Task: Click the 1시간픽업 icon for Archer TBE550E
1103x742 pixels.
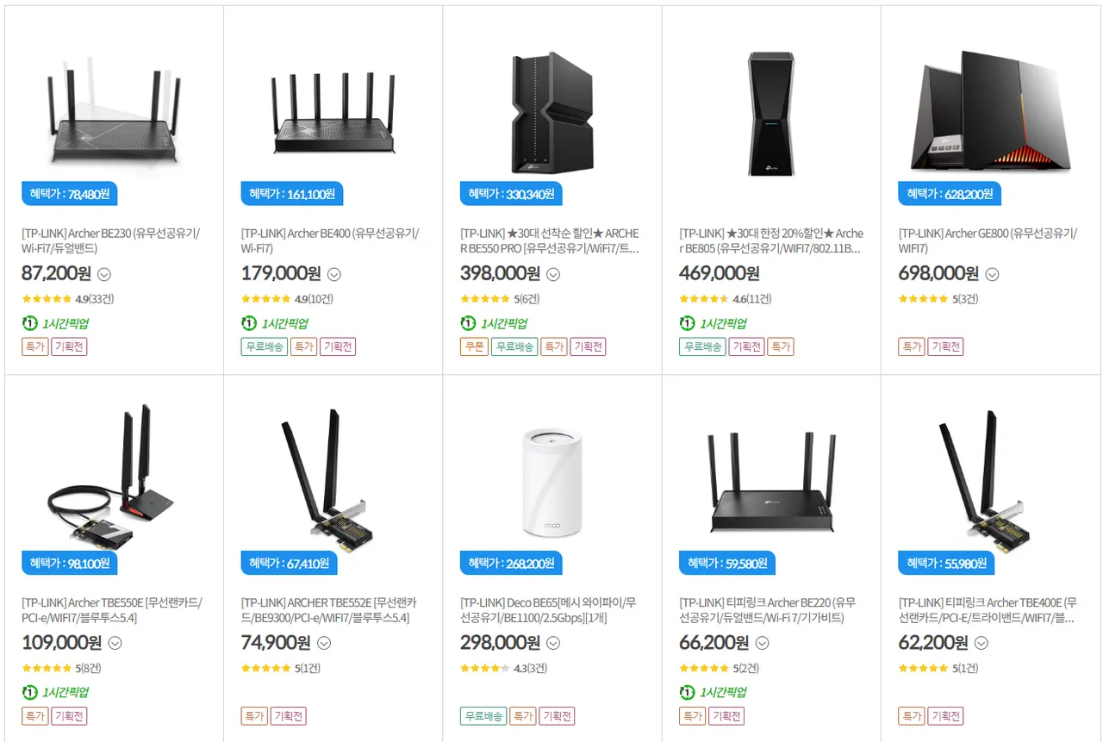Action: tap(29, 692)
